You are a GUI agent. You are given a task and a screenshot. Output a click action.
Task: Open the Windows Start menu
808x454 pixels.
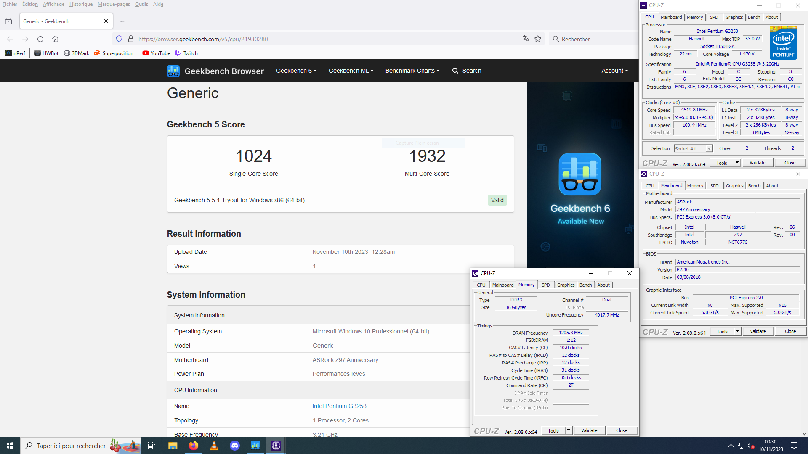tap(10, 446)
